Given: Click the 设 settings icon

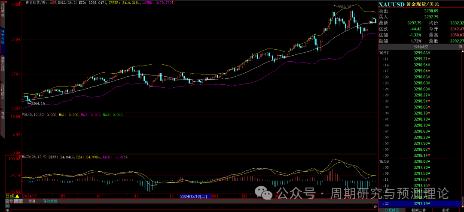Looking at the screenshot, I should (x=375, y=207).
